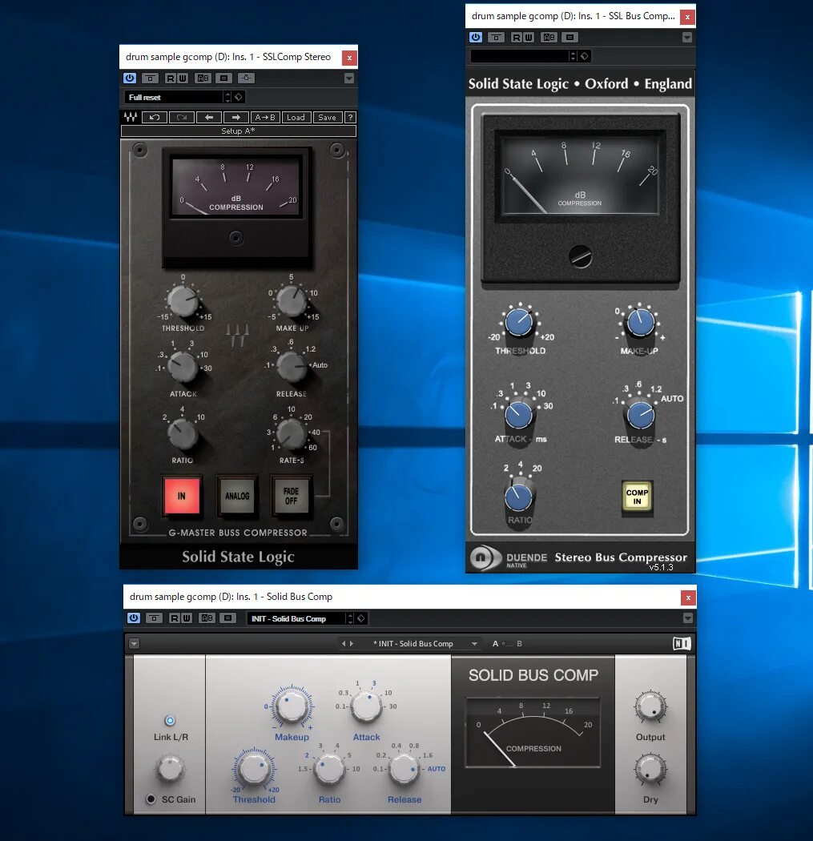813x841 pixels.
Task: Bypass the SSL Bus Comp plugin with its power button
Action: pyautogui.click(x=476, y=38)
